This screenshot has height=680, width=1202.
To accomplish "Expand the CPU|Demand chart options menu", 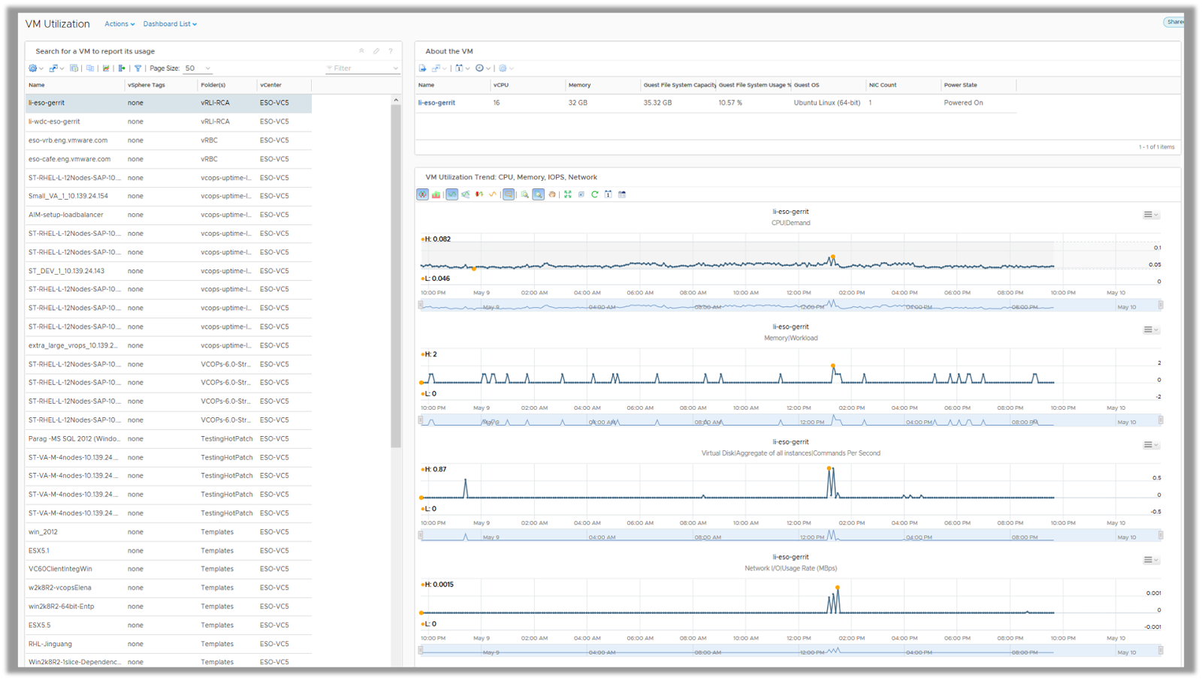I will pos(1149,214).
